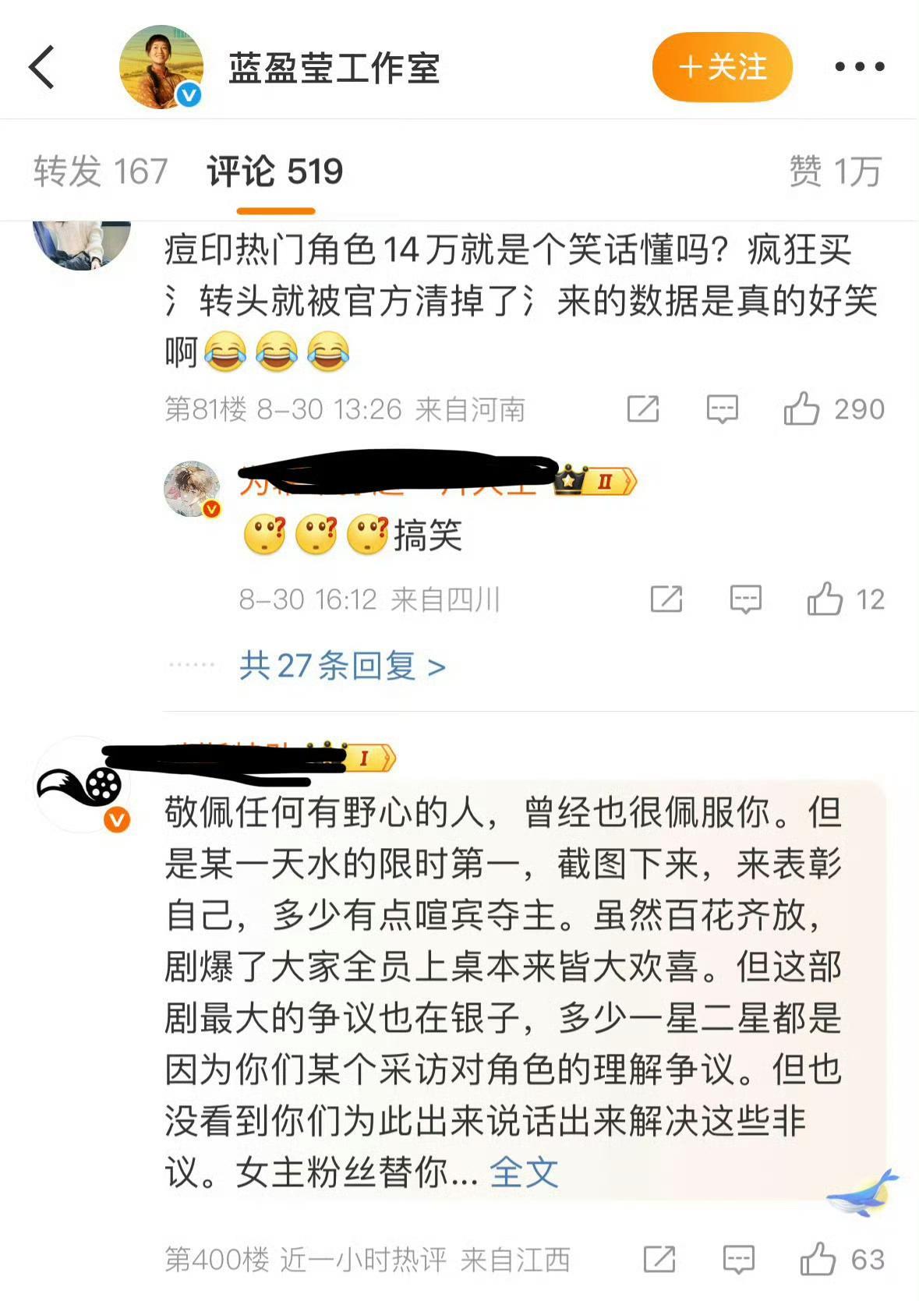Tap the back arrow
The width and height of the screenshot is (919, 1301).
coord(43,67)
